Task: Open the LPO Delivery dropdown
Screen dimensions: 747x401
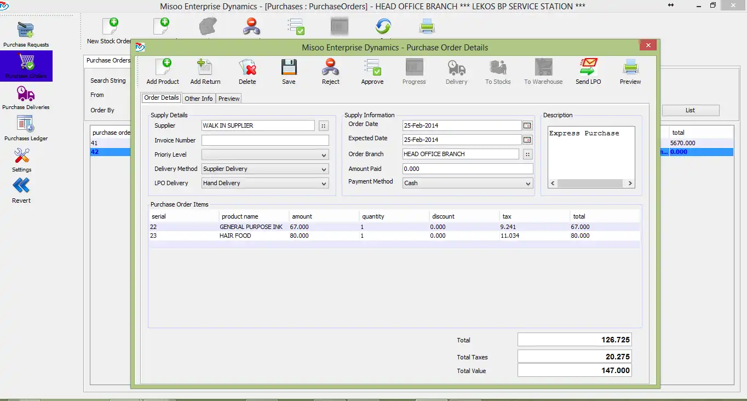Action: coord(324,184)
